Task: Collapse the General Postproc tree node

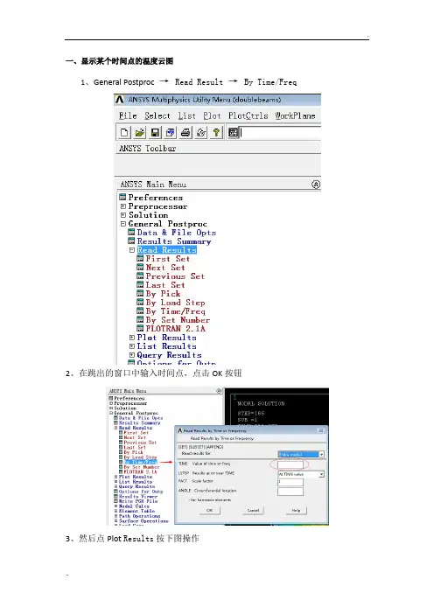Action: pos(123,224)
